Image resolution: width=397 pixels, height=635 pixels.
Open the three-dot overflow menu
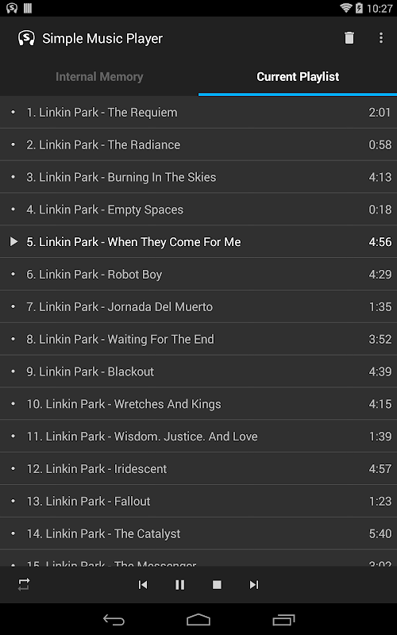pos(381,38)
